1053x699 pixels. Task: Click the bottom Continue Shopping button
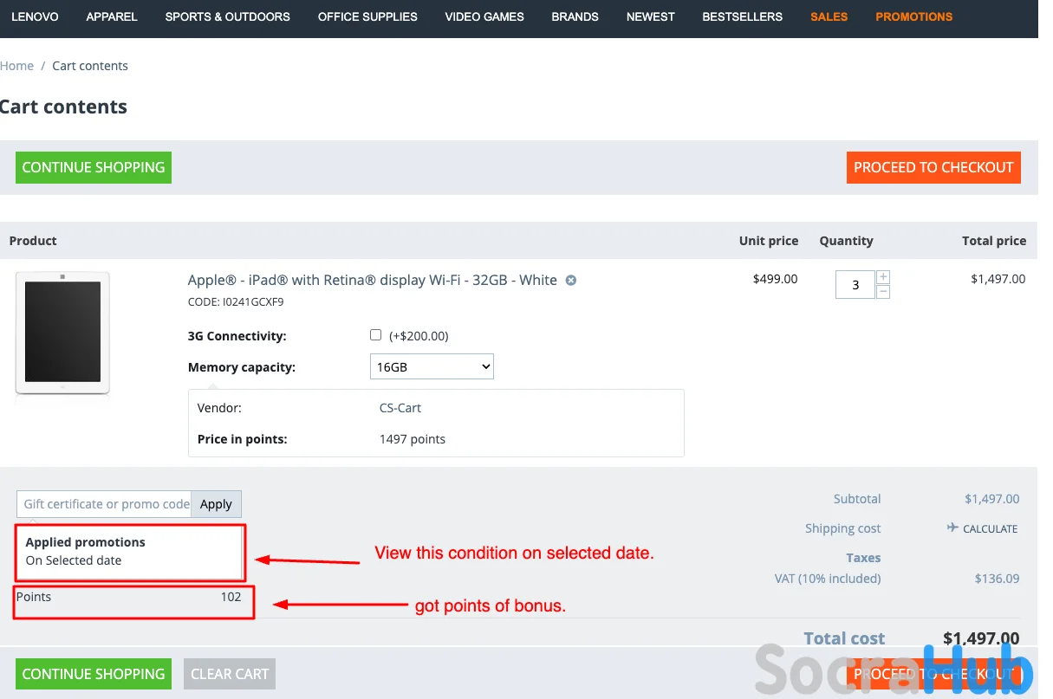point(94,674)
